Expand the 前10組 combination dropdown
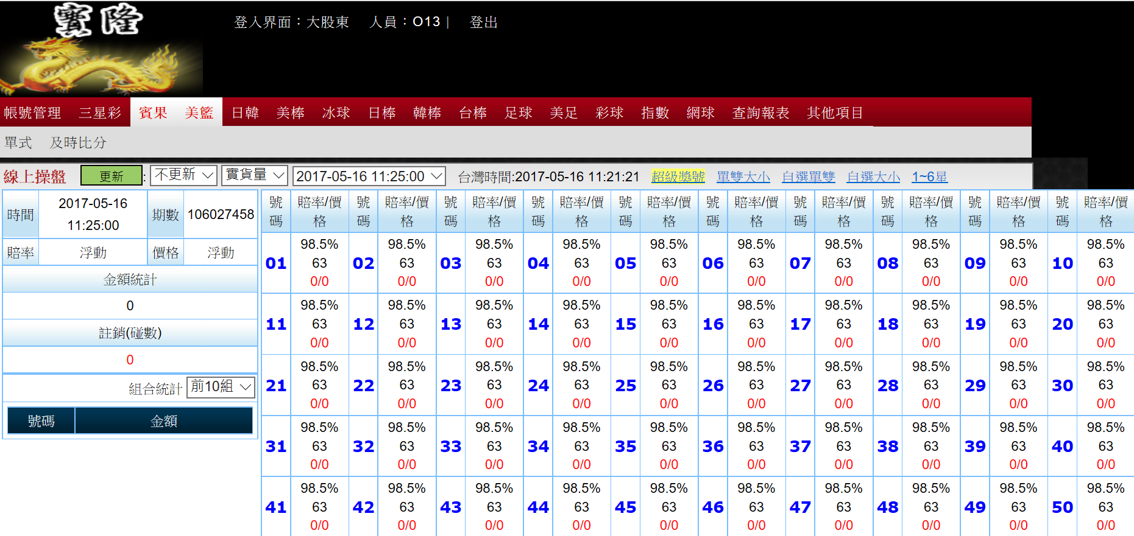 tap(221, 387)
